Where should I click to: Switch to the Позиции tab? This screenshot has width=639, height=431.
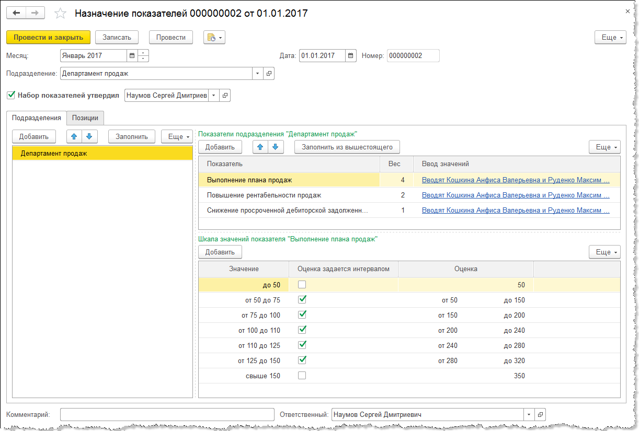(86, 118)
